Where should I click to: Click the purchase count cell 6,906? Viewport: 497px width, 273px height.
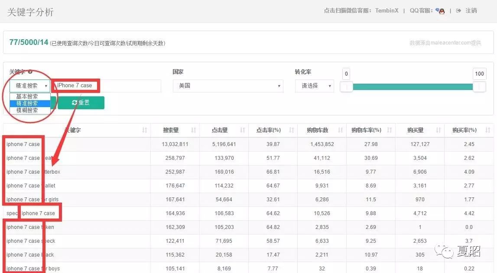[x=420, y=172]
